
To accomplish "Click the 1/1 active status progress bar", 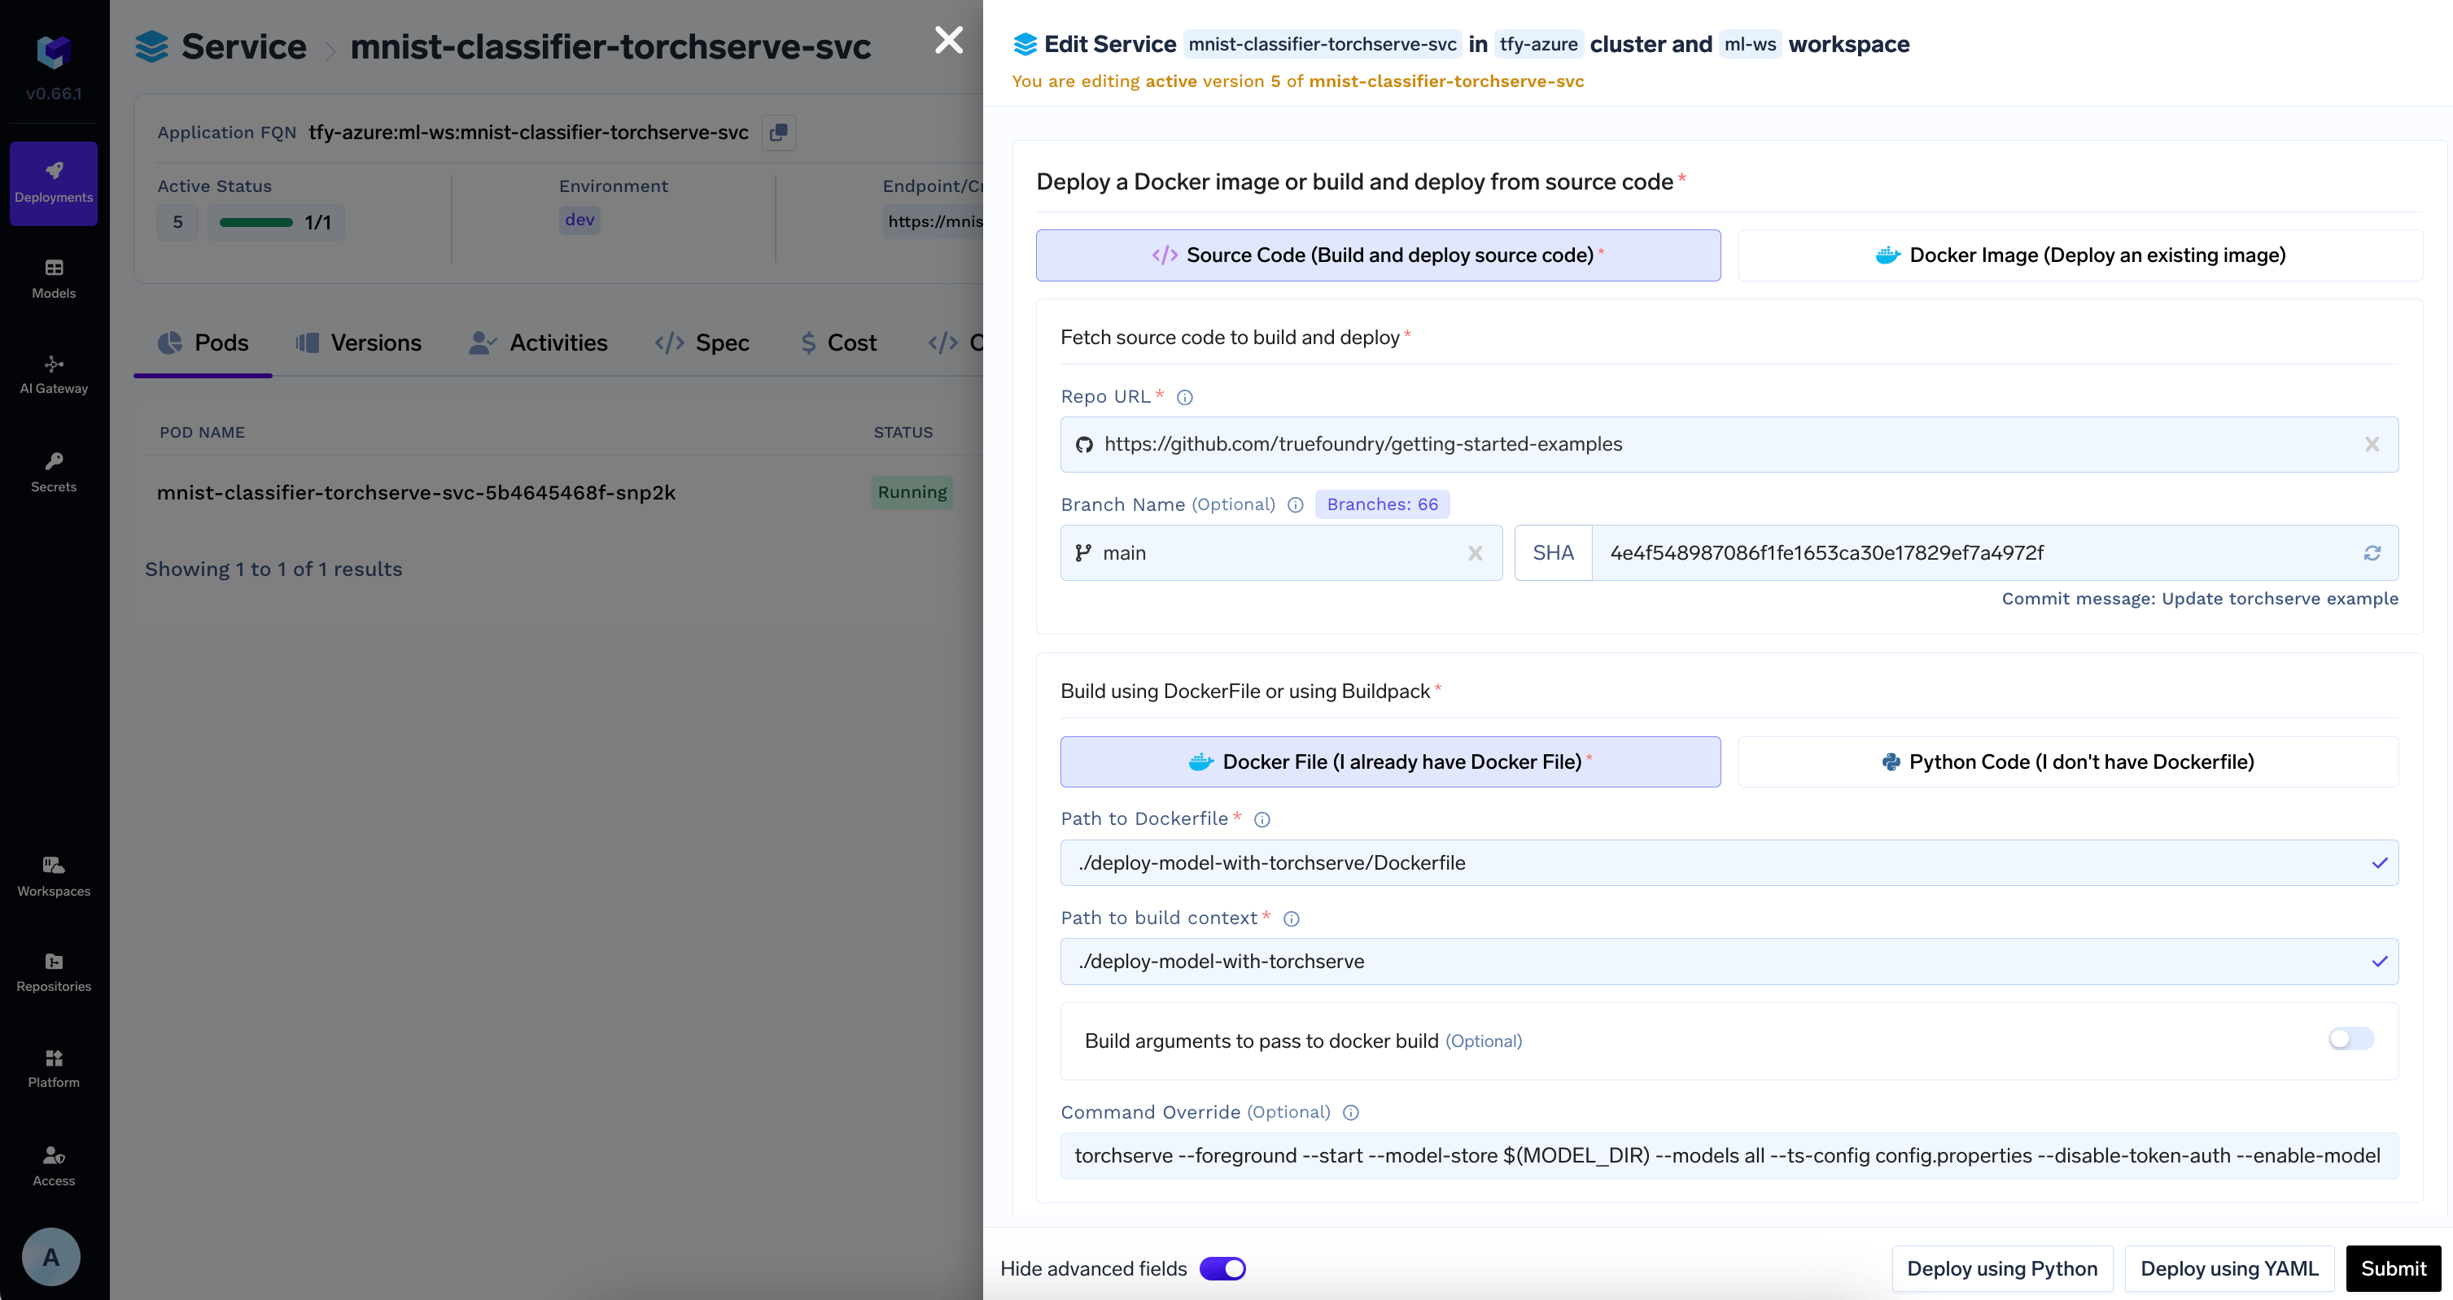I will (275, 223).
